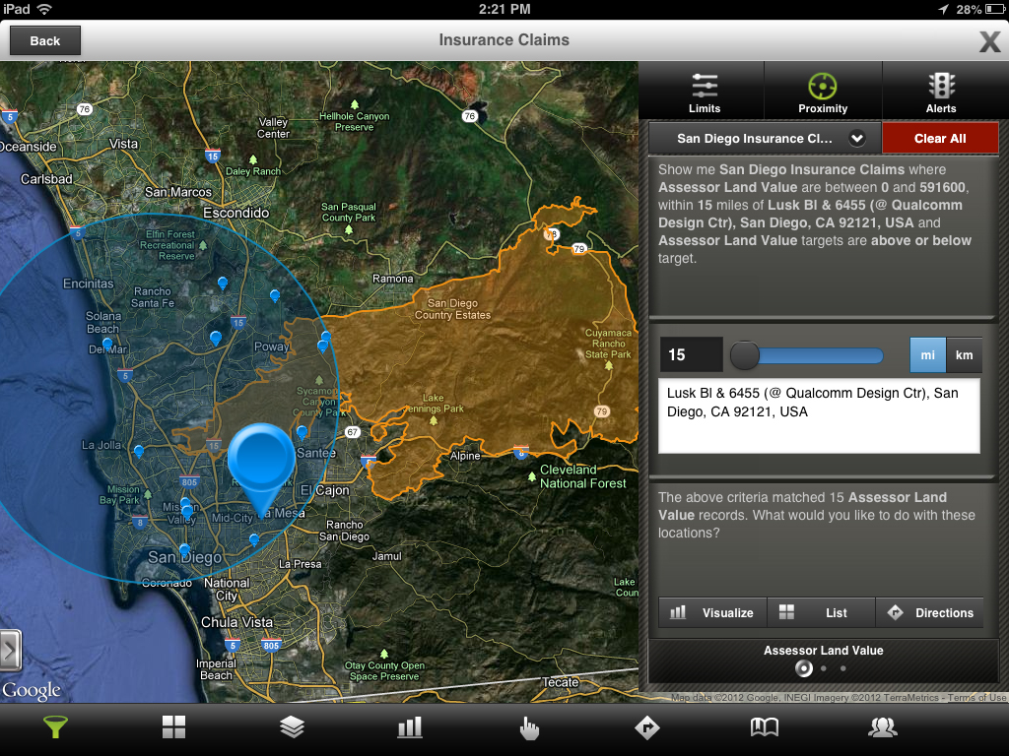This screenshot has height=756, width=1009.
Task: Switch to the Alerts tab
Action: point(941,94)
